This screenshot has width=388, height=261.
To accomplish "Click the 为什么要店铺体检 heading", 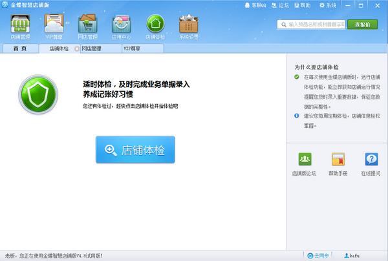I will click(x=316, y=67).
